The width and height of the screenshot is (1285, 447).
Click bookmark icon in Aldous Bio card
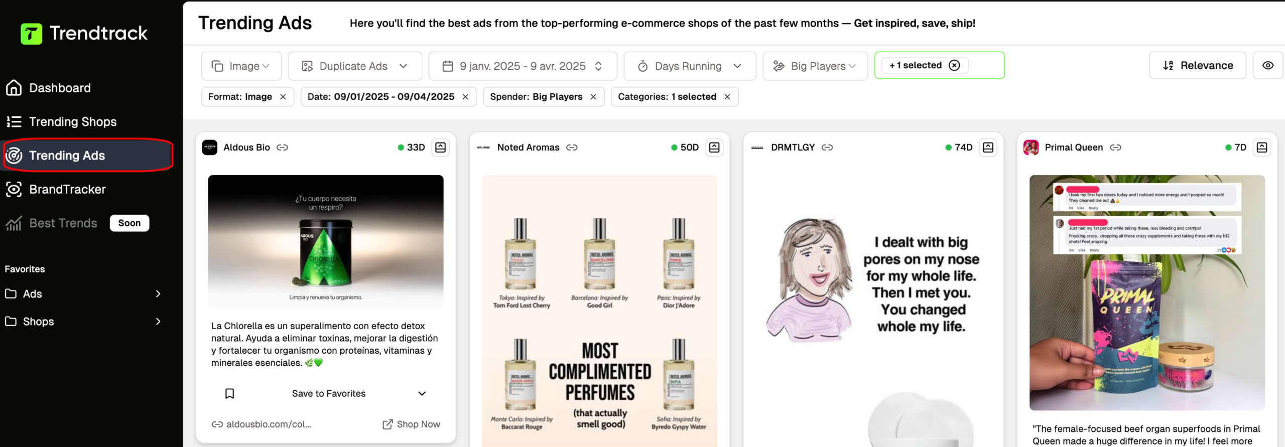229,393
